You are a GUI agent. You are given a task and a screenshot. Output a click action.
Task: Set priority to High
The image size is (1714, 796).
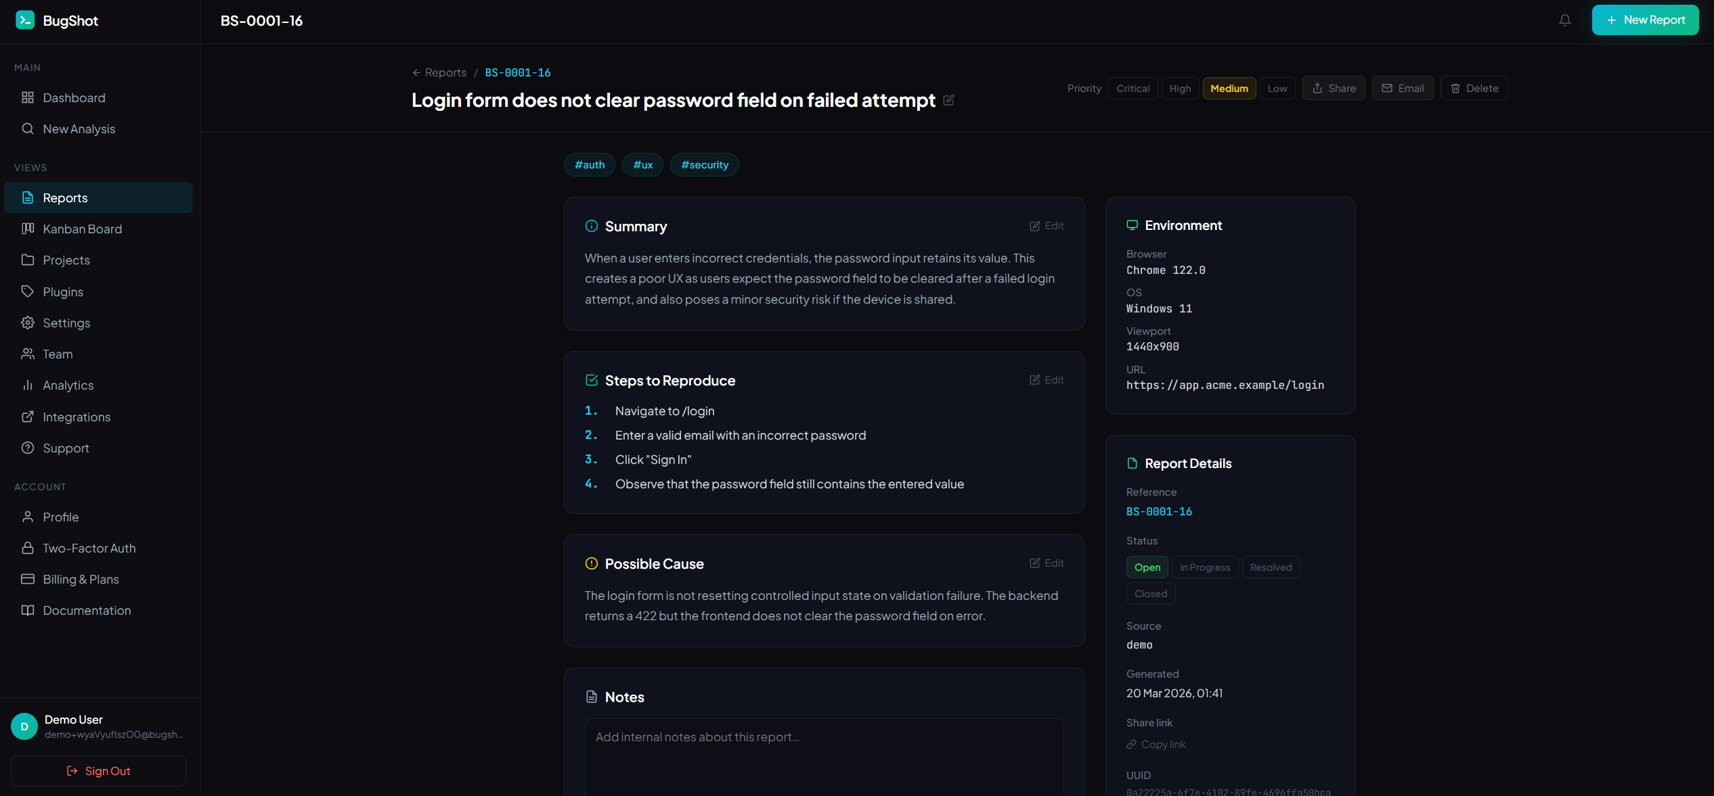tap(1179, 89)
